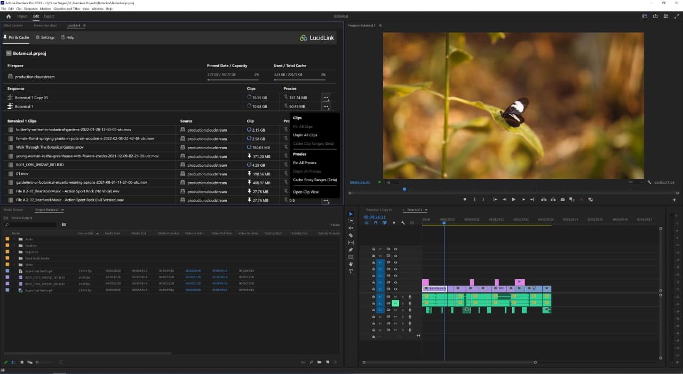Select the Razor tool
The width and height of the screenshot is (683, 374).
(351, 235)
